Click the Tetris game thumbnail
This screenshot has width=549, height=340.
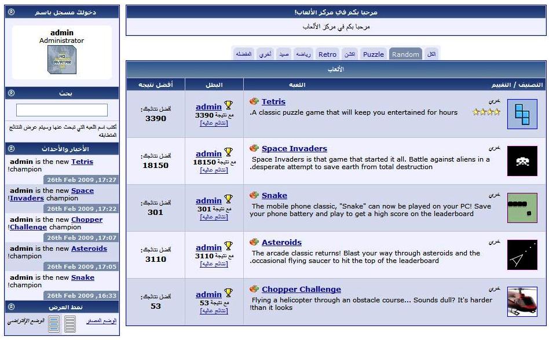[x=522, y=114]
